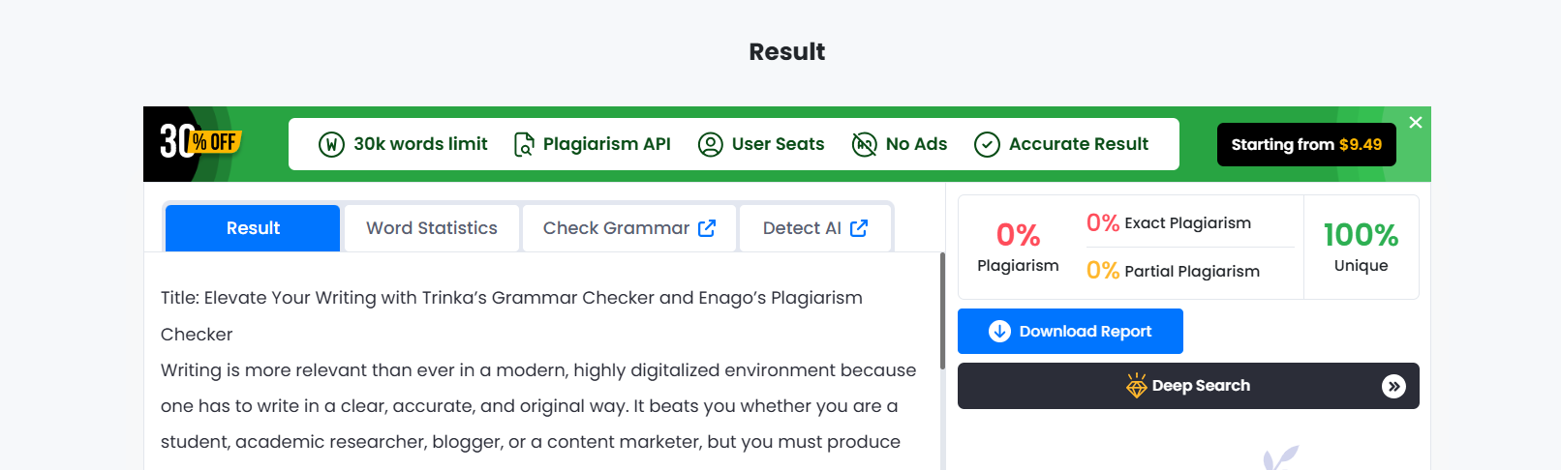Click the 30% OFF discount badge
This screenshot has width=1561, height=470.
coord(199,143)
